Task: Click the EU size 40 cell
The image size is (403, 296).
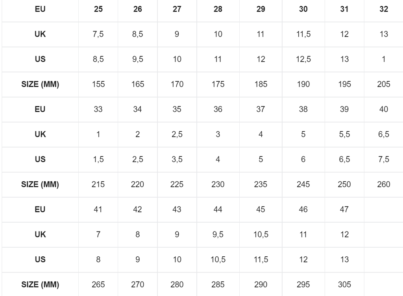Action: [x=384, y=109]
